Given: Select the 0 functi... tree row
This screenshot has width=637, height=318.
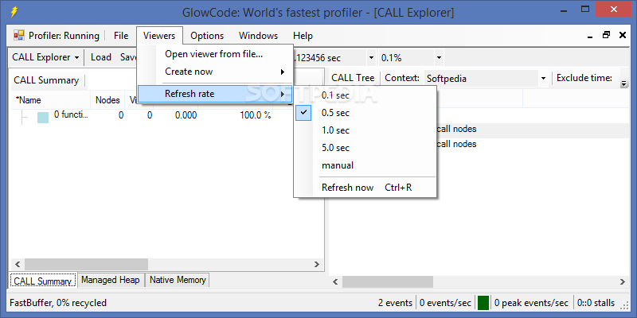Looking at the screenshot, I should tap(71, 114).
